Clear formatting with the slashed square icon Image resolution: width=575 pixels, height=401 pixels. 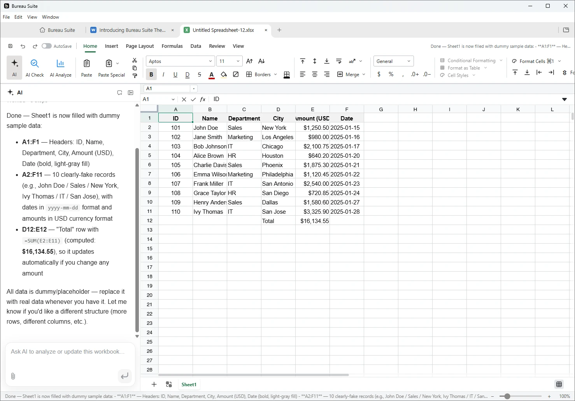[236, 75]
